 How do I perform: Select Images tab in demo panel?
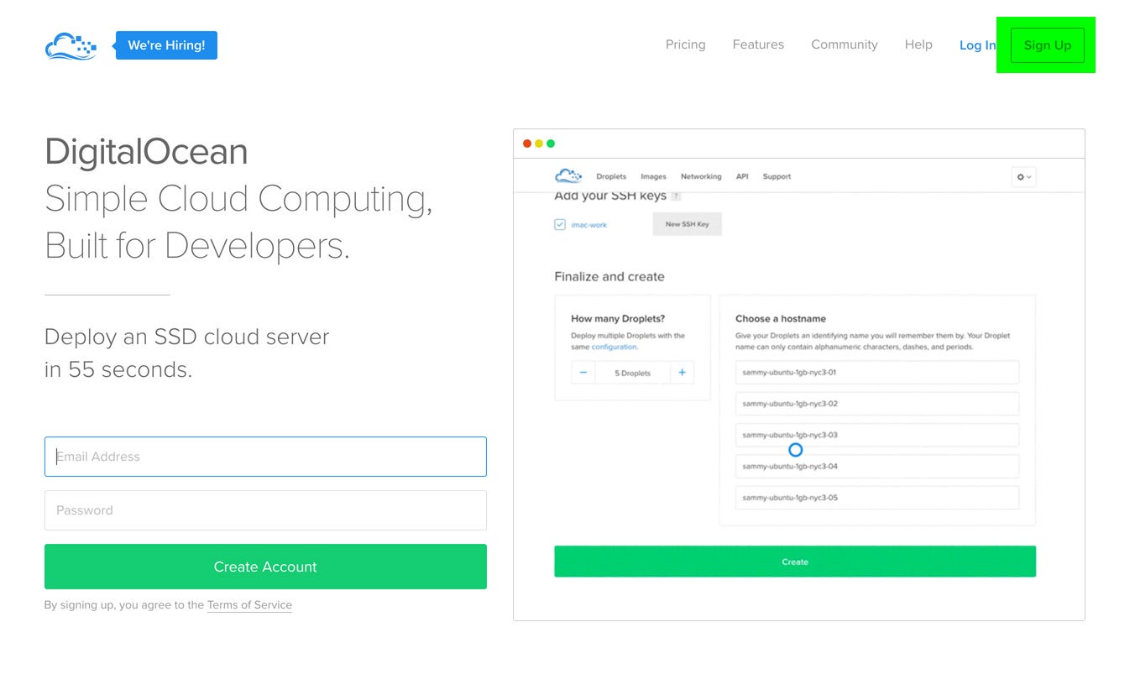[x=653, y=176]
